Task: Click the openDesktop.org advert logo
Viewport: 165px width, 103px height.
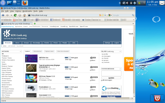Action: pos(111,88)
